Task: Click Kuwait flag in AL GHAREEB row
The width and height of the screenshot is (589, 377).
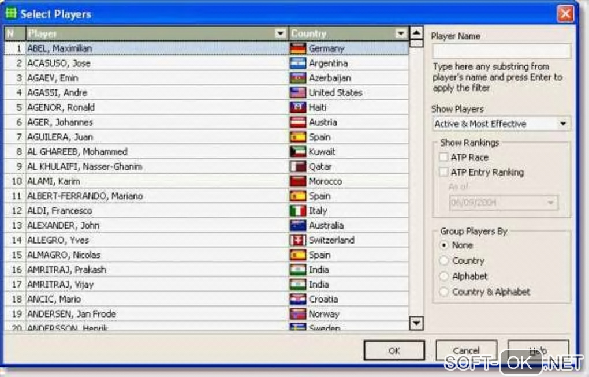Action: pyautogui.click(x=298, y=152)
